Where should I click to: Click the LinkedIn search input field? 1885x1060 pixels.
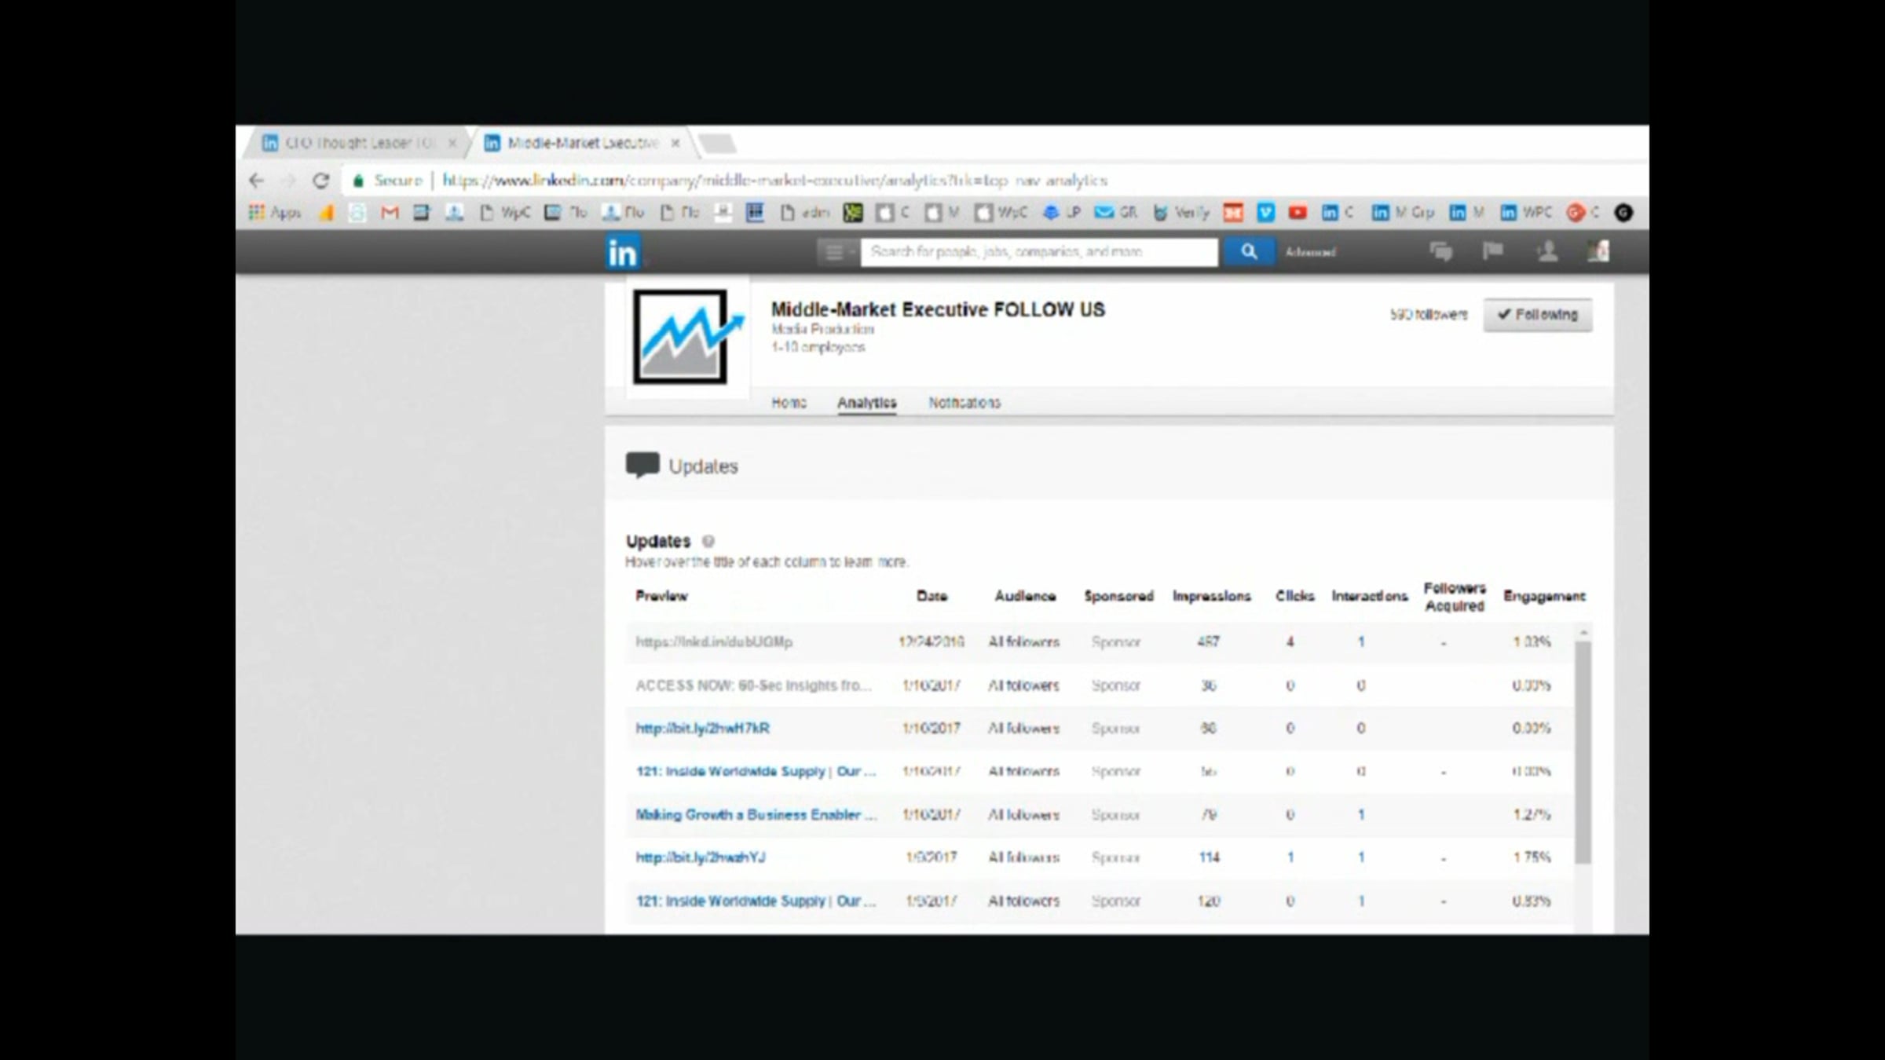(1038, 252)
